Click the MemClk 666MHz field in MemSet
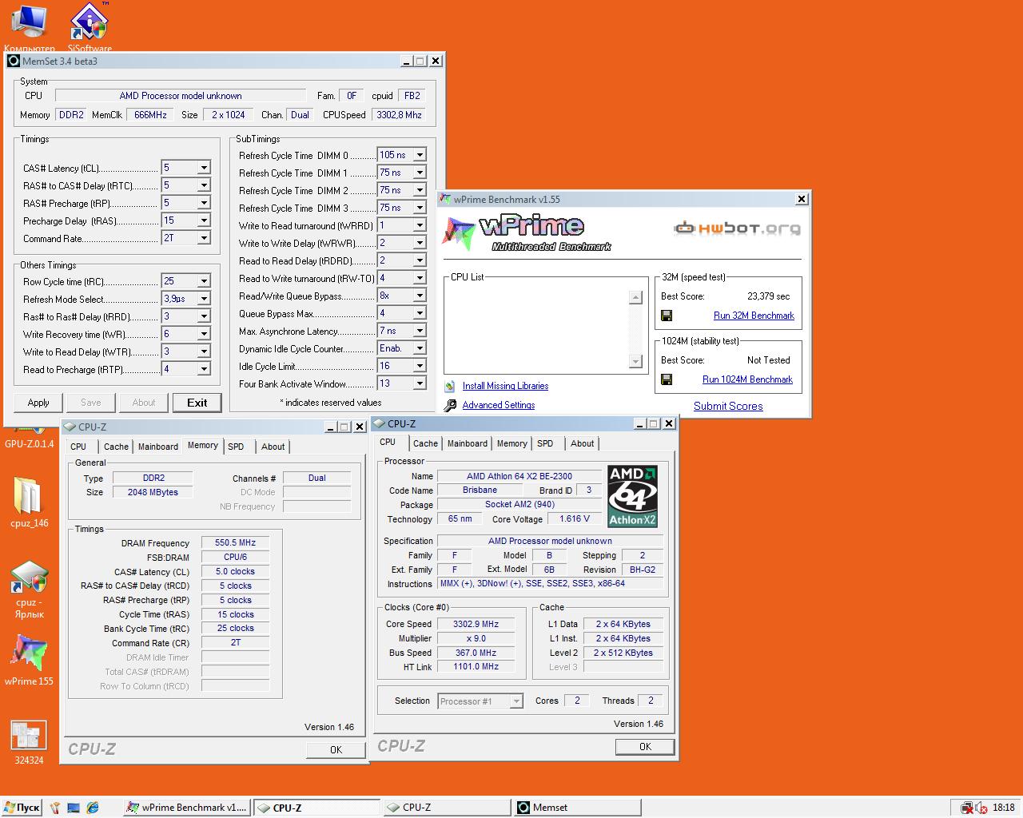The width and height of the screenshot is (1023, 818). pos(150,115)
